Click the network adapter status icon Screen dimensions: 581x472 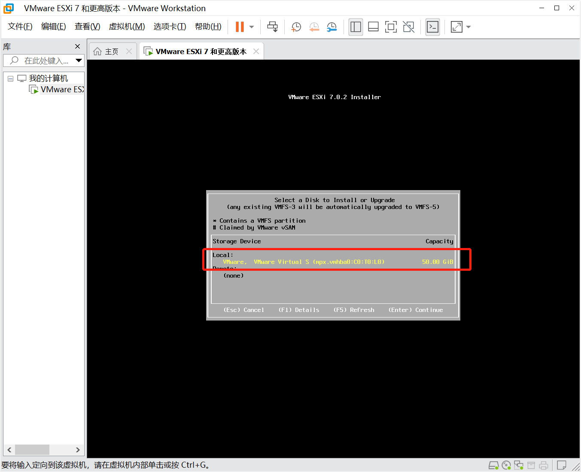click(x=519, y=465)
